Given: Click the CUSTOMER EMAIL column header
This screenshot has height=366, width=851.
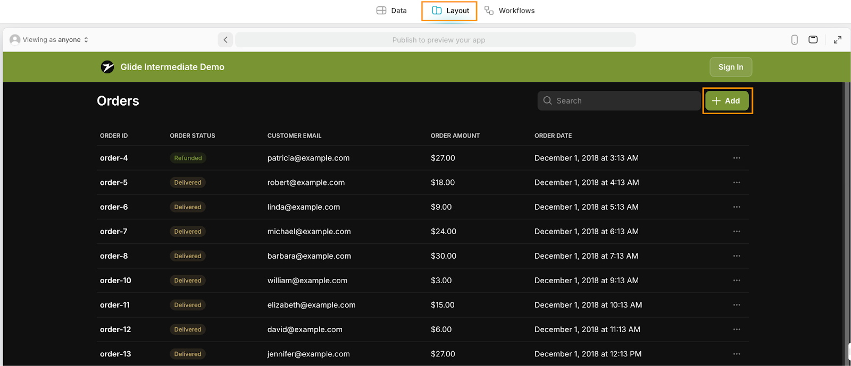Looking at the screenshot, I should point(294,136).
